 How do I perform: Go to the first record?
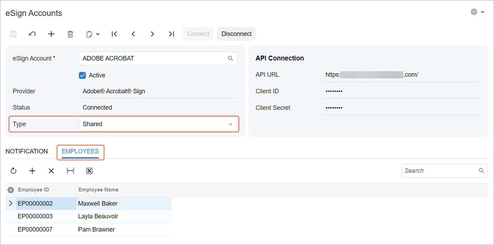[x=114, y=34]
